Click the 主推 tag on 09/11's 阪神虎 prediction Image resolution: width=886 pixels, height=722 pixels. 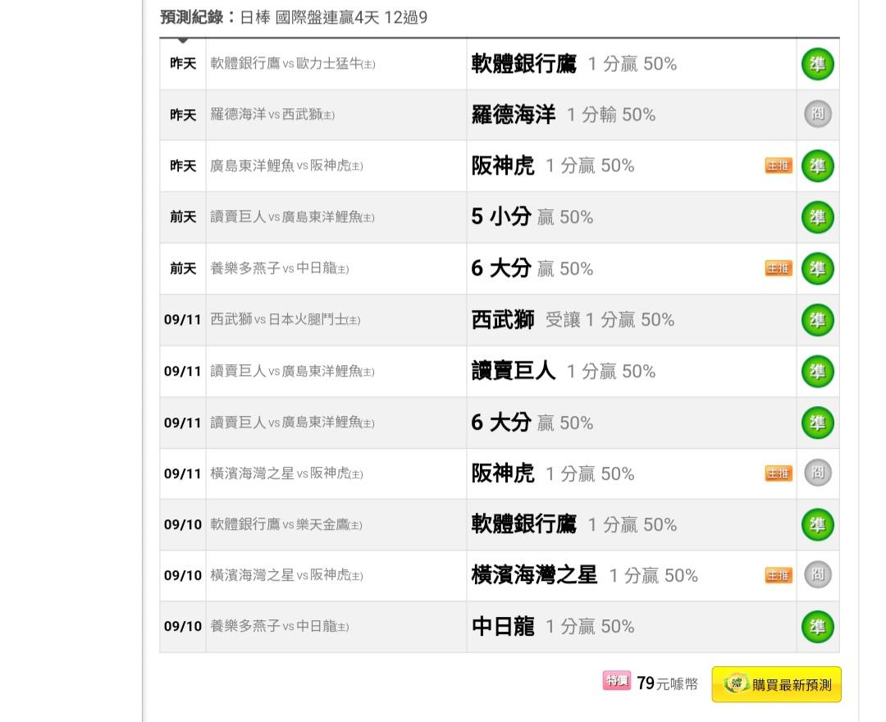[779, 473]
